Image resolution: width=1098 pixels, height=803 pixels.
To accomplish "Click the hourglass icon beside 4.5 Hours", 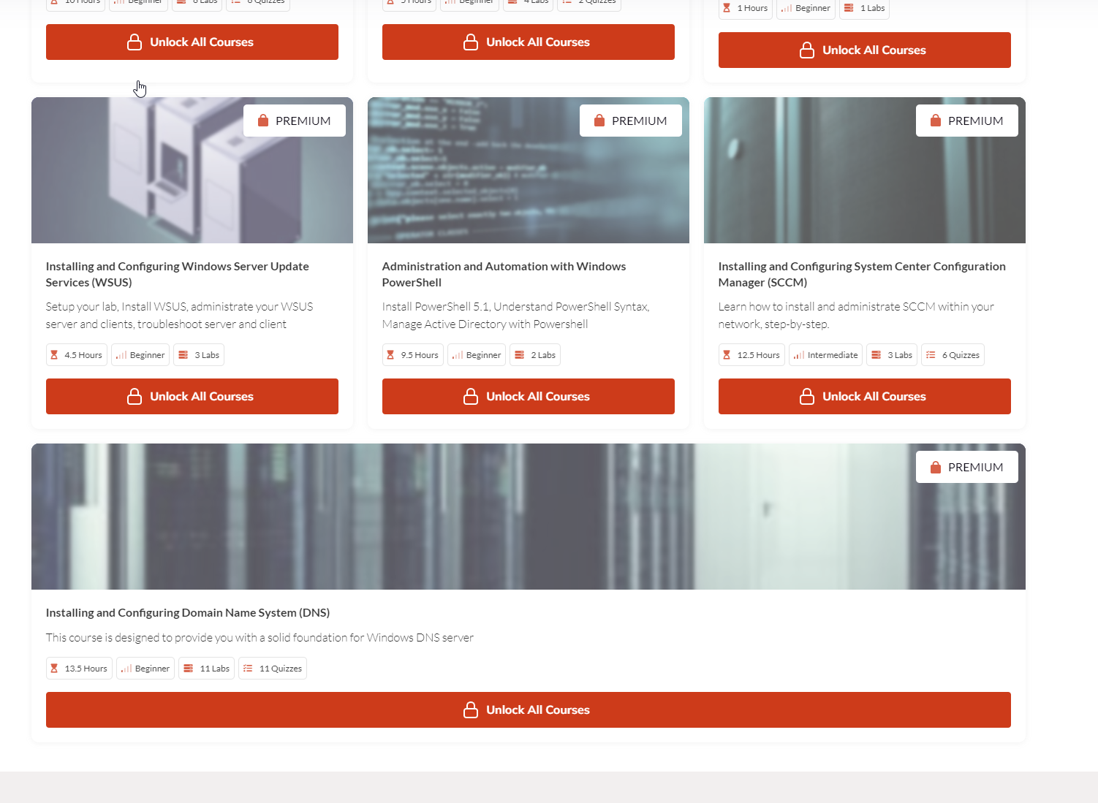I will [54, 355].
